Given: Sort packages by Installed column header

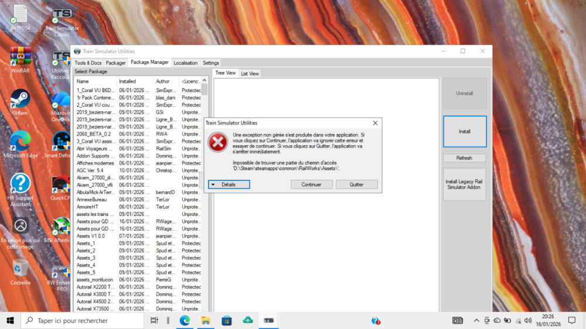Looking at the screenshot, I should click(135, 81).
